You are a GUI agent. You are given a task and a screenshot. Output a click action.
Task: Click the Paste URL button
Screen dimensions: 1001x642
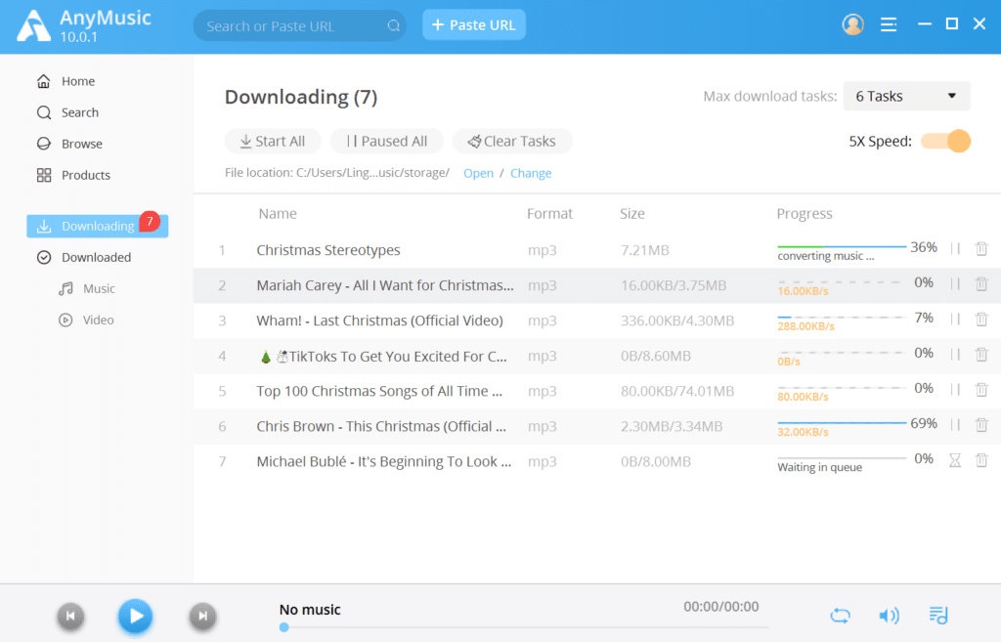[x=474, y=24]
